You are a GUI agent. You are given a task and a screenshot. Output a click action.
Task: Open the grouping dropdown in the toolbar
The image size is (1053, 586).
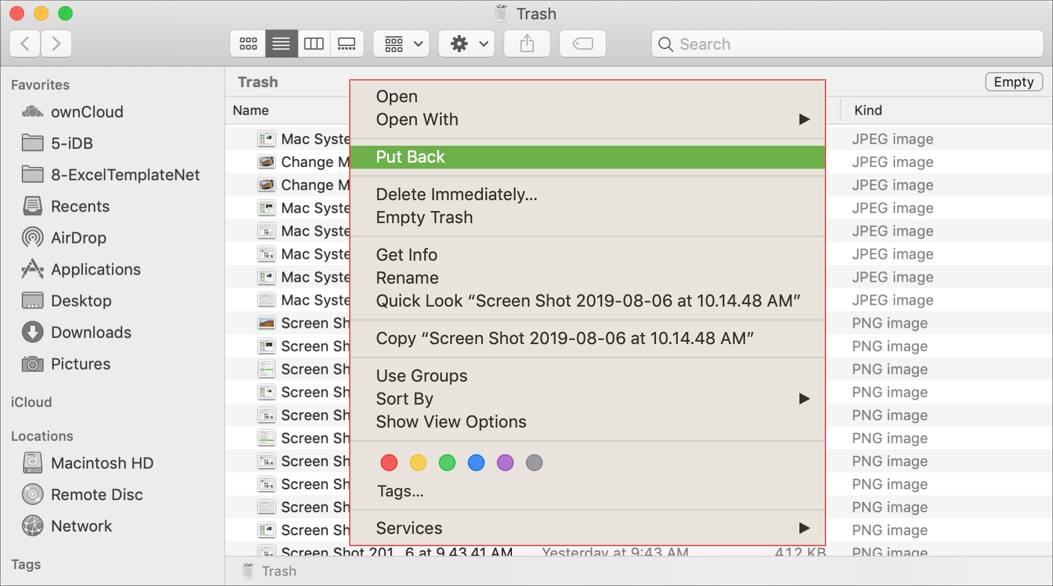(401, 43)
